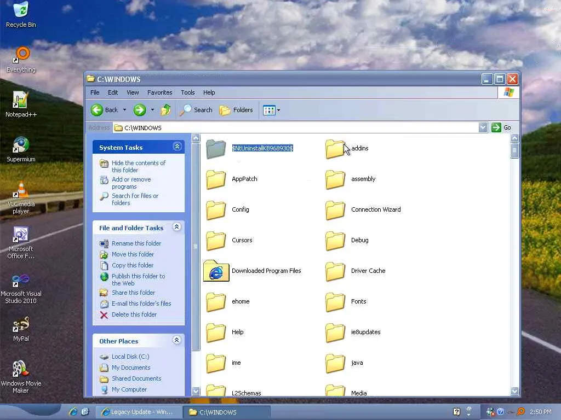Screen dimensions: 561x420
Task: Select the addins folder
Action: 347,149
